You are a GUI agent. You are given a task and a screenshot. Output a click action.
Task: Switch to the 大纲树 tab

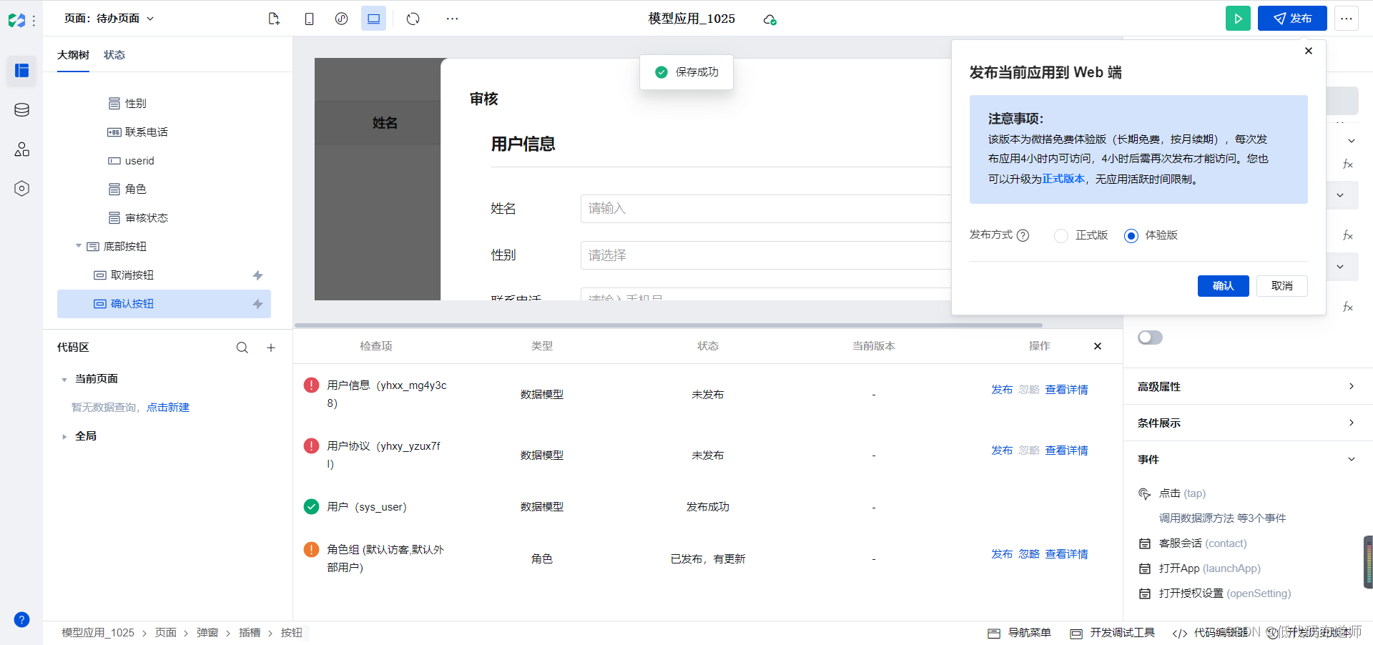click(x=73, y=55)
